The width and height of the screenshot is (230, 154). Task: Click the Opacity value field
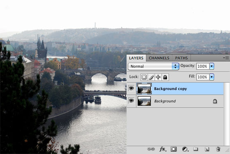tap(203, 66)
